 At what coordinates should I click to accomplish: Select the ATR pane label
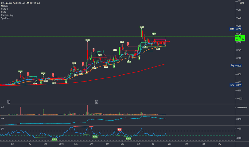tap(3, 119)
